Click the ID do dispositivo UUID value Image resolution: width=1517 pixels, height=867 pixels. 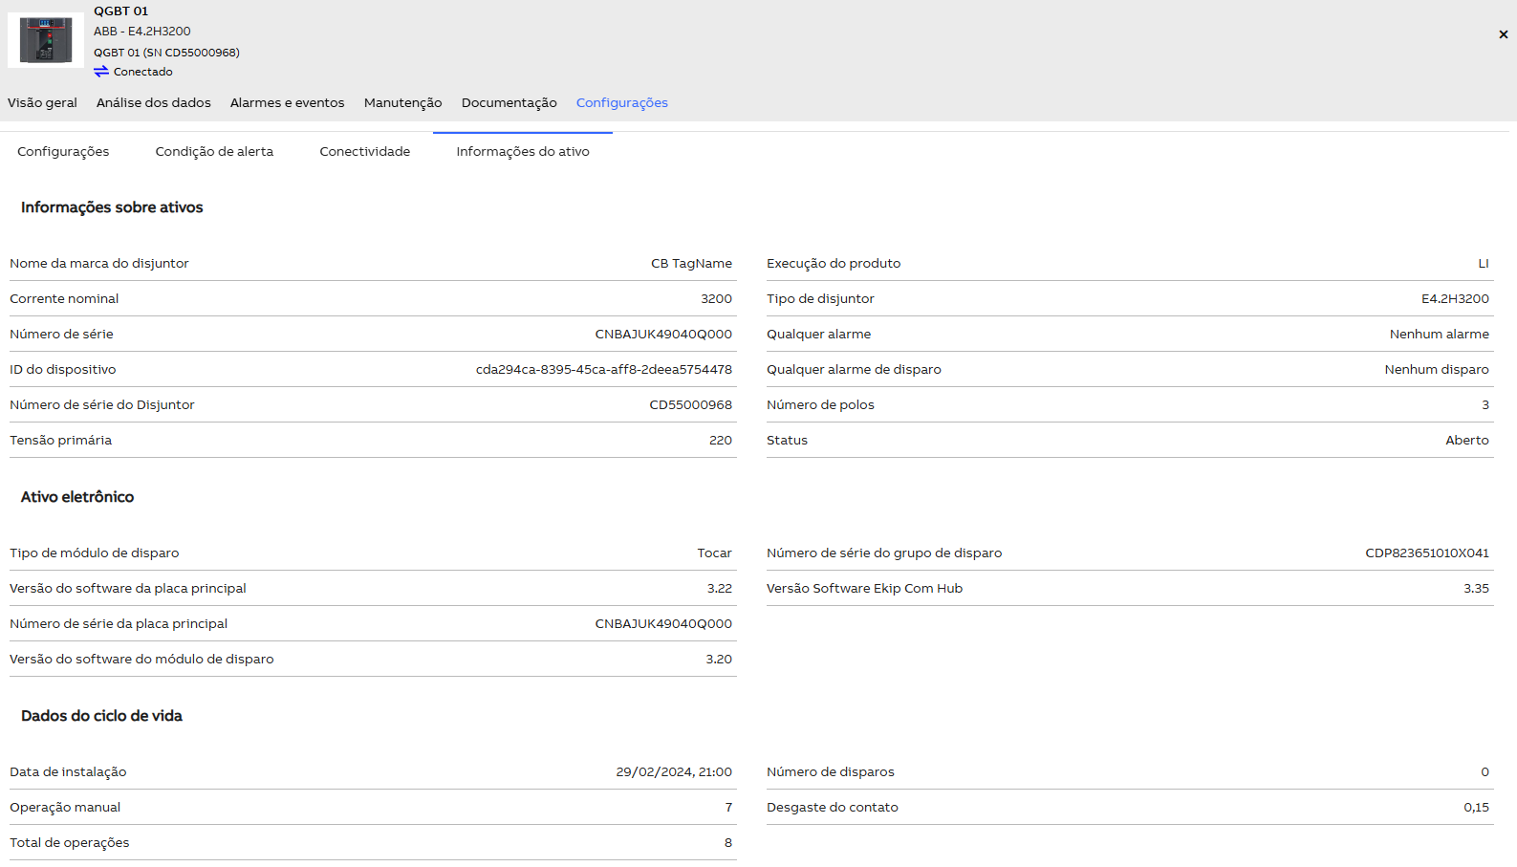pyautogui.click(x=603, y=369)
